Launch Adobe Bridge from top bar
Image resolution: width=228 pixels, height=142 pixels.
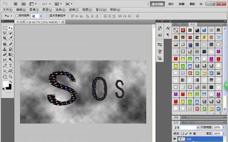pyautogui.click(x=16, y=4)
